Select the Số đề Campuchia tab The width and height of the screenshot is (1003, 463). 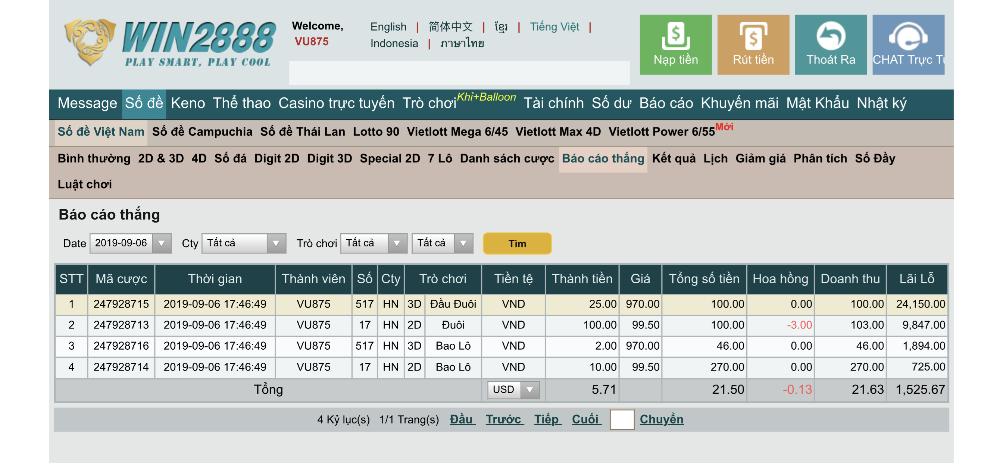click(202, 132)
